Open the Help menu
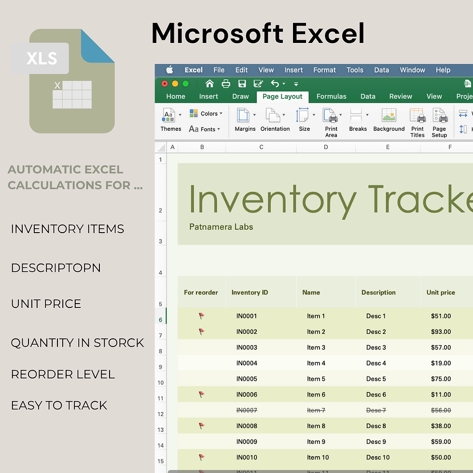 tap(443, 70)
